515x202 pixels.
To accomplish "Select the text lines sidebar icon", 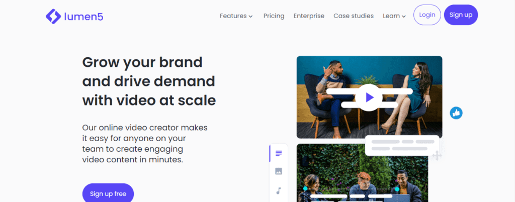I will 279,153.
